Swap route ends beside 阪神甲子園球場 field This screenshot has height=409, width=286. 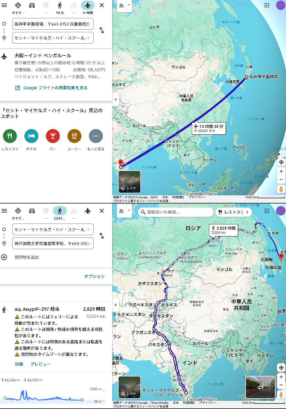pos(102,30)
